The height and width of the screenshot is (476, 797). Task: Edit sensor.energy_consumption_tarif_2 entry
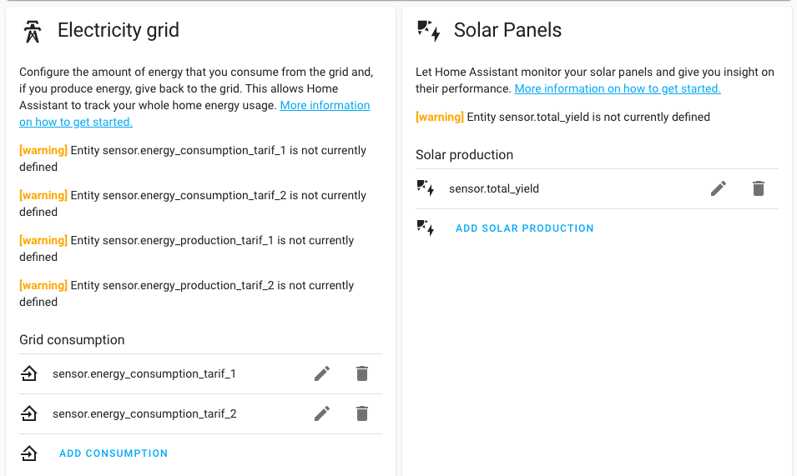coord(322,413)
